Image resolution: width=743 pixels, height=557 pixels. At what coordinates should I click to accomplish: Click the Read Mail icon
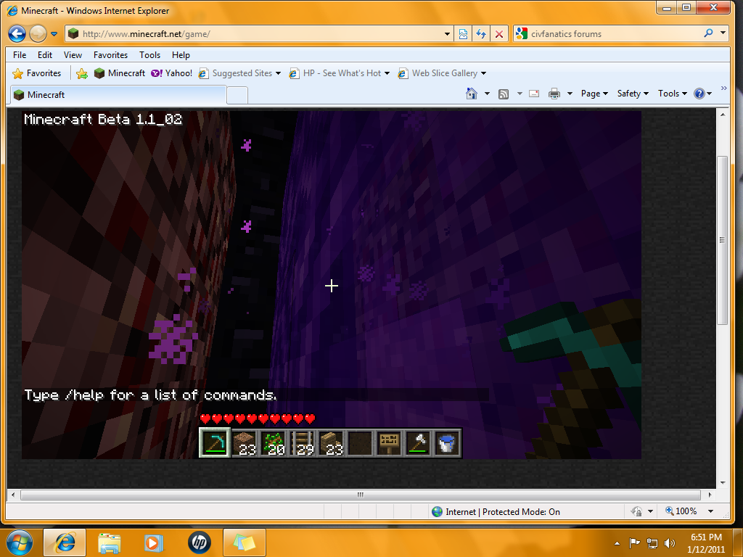[x=534, y=94]
